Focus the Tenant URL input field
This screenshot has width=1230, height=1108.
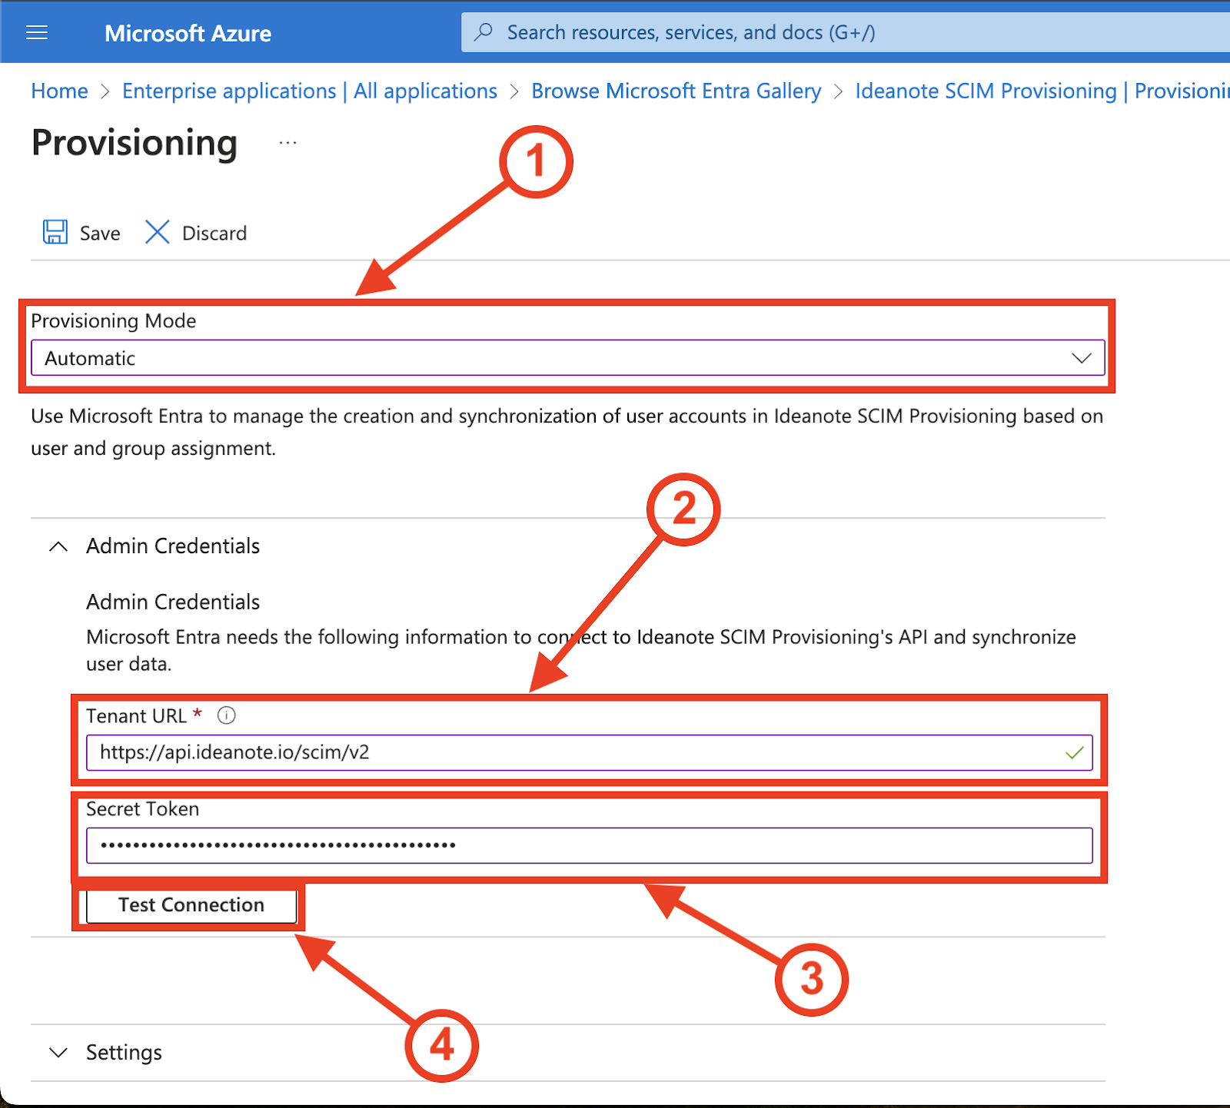pyautogui.click(x=590, y=752)
